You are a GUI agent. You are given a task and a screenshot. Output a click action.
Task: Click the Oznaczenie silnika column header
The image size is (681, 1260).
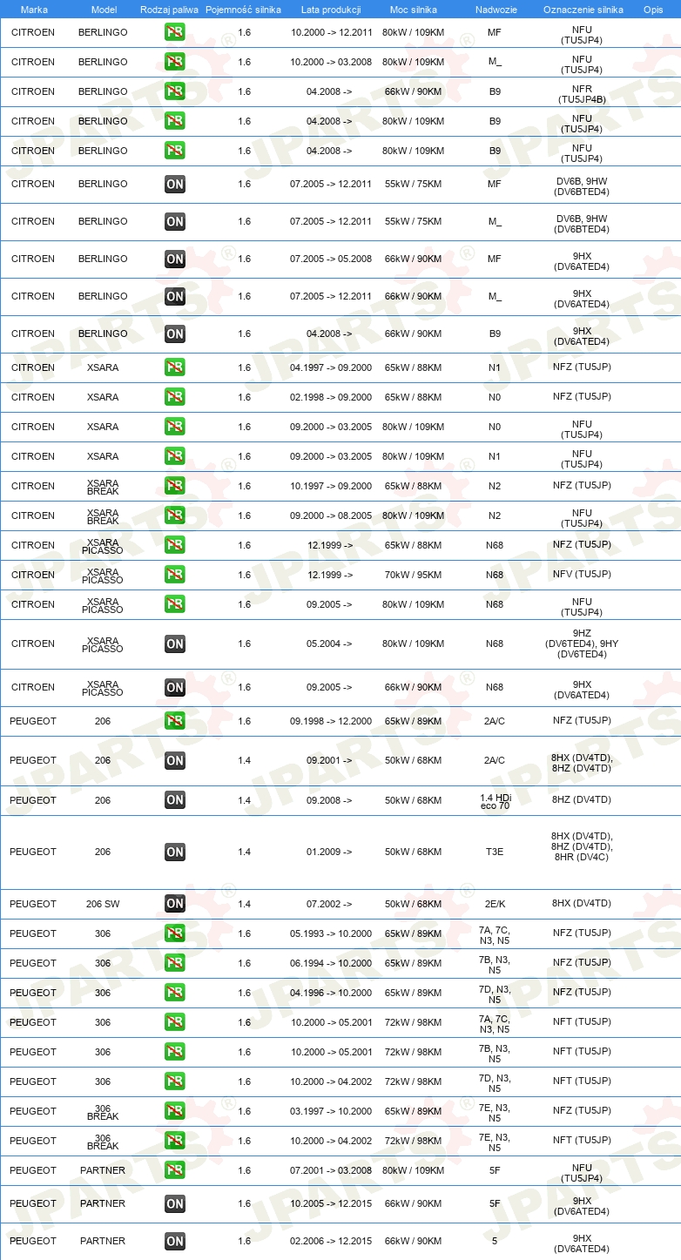[x=583, y=10]
